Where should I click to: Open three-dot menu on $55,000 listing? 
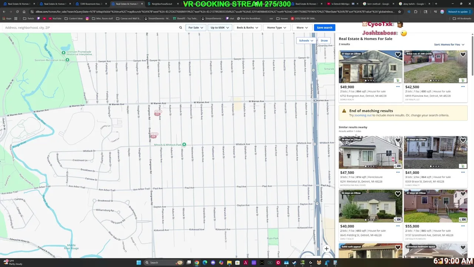point(463,226)
